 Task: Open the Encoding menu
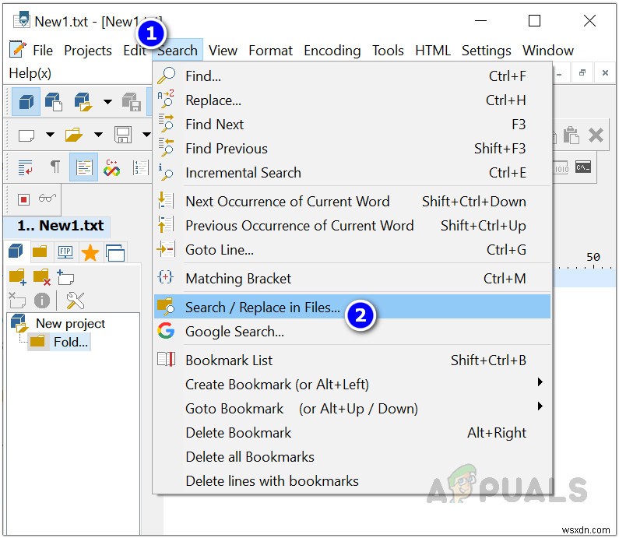coord(332,51)
